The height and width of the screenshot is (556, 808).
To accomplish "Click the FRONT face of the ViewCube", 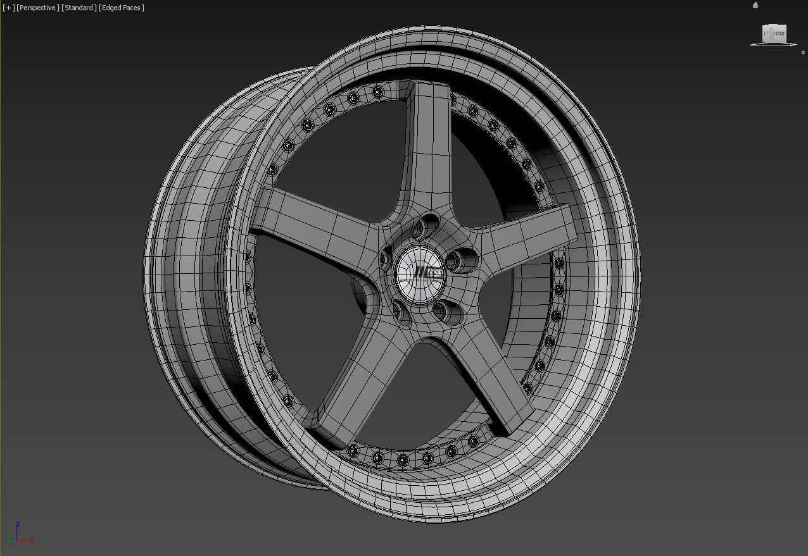I will pos(778,34).
